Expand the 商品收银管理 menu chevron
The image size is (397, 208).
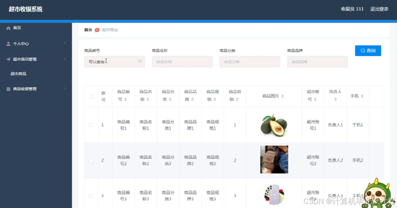click(65, 88)
